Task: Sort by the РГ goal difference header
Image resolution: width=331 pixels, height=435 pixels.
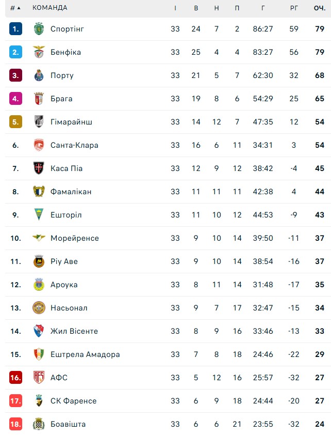Action: click(294, 8)
